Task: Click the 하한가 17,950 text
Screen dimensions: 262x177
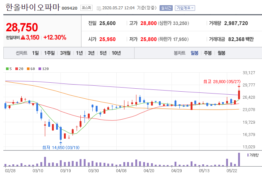Action: point(173,39)
